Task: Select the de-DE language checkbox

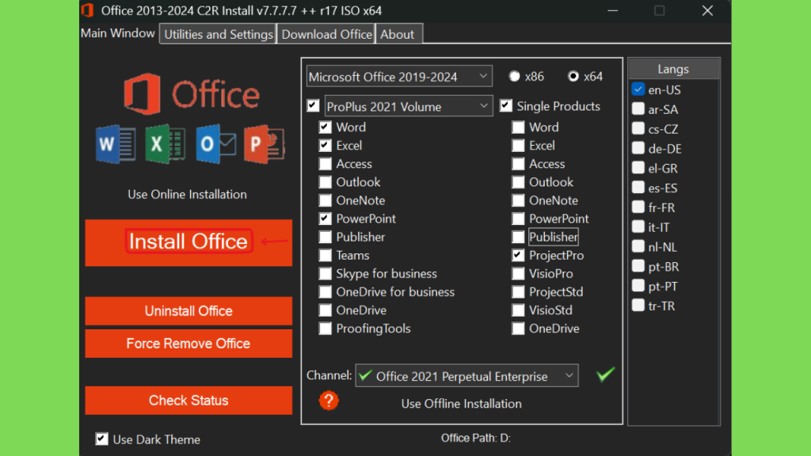Action: coord(638,148)
